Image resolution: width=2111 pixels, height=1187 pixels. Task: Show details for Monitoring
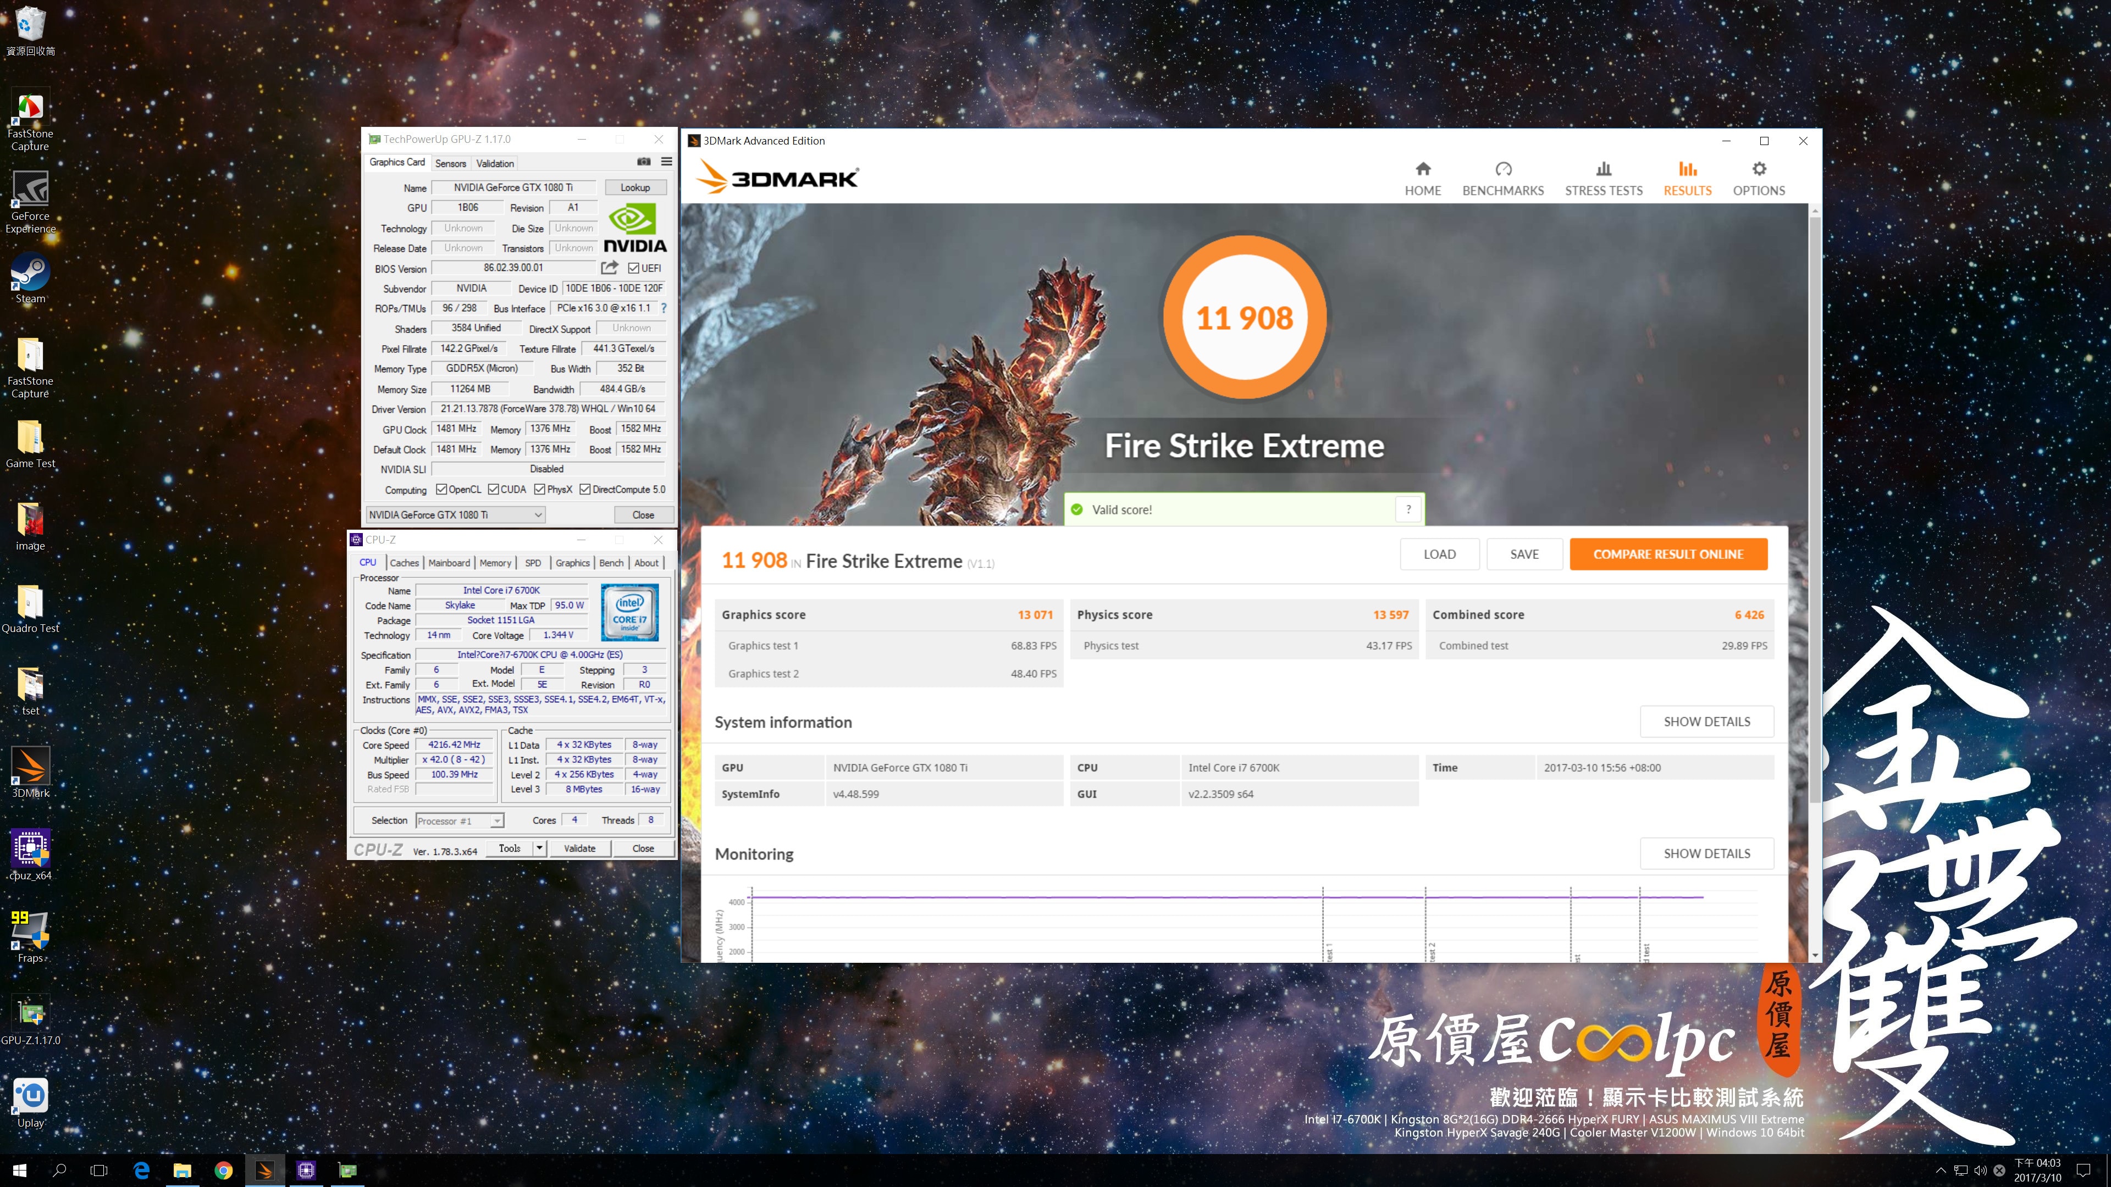tap(1707, 853)
